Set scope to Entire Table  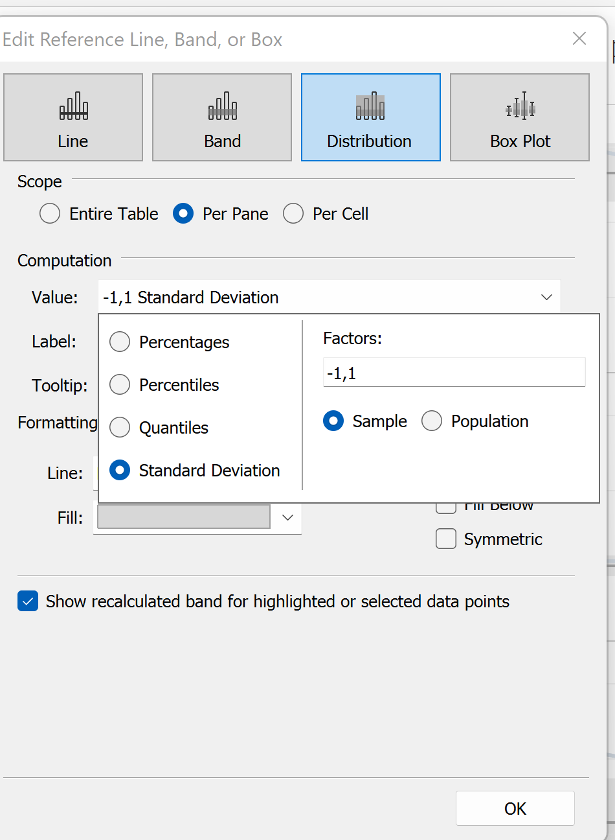pyautogui.click(x=50, y=214)
